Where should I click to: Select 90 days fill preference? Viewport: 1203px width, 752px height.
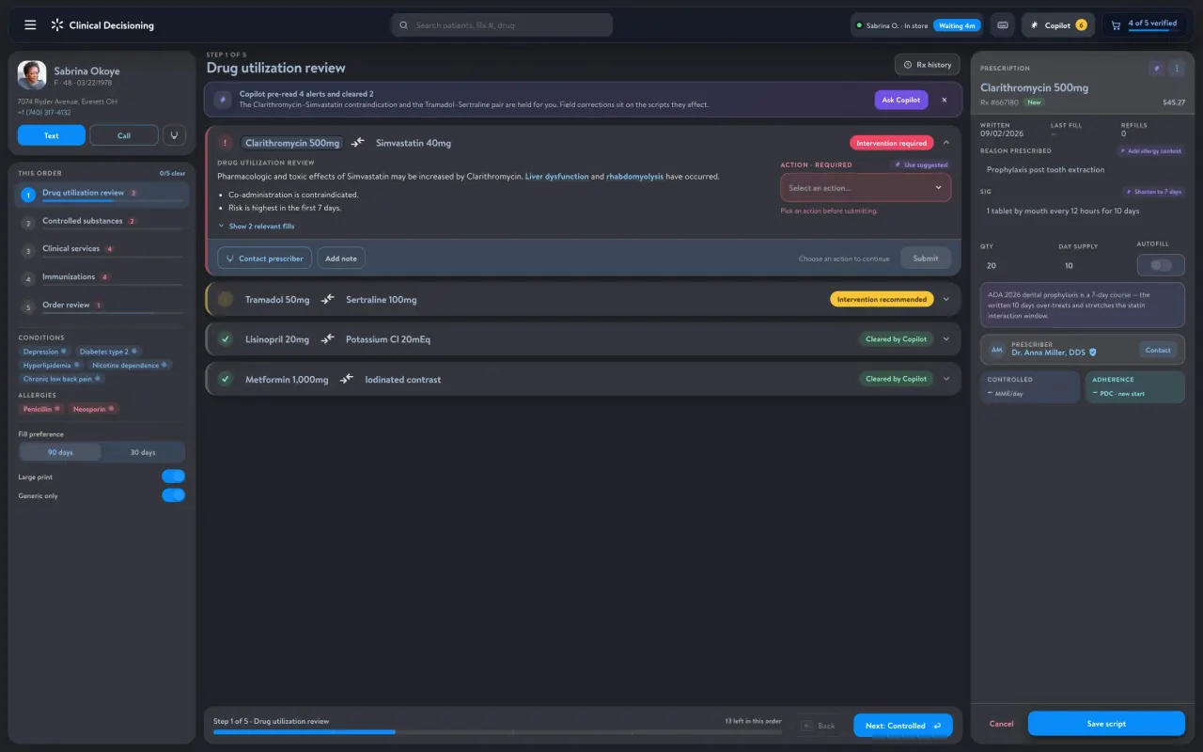click(x=60, y=452)
